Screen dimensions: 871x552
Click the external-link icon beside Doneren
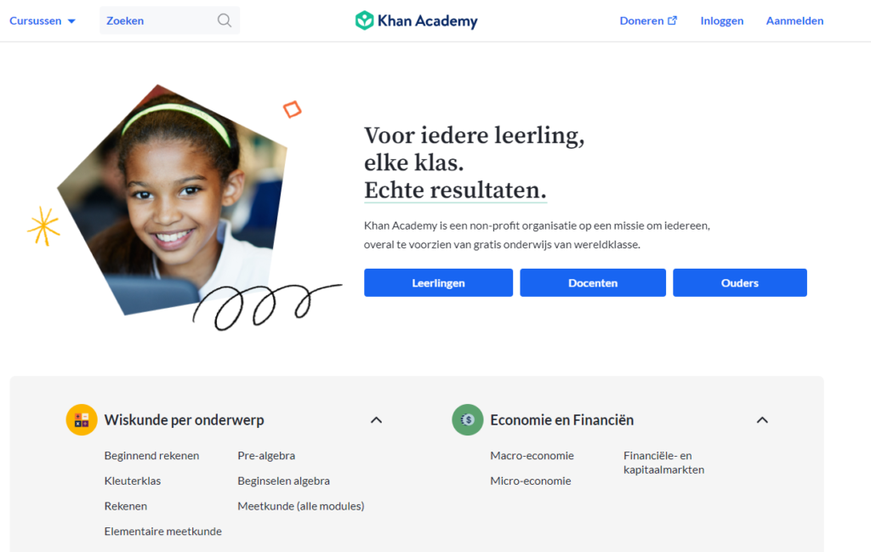pyautogui.click(x=672, y=20)
